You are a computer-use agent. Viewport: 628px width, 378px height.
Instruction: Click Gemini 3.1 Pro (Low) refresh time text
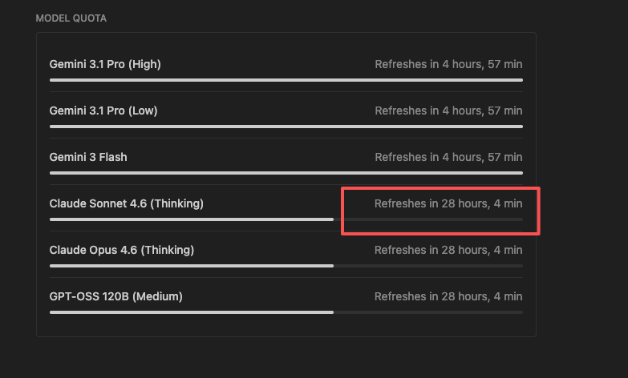pos(448,111)
